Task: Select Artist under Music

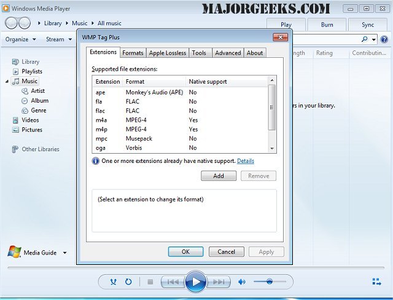Action: [x=33, y=91]
